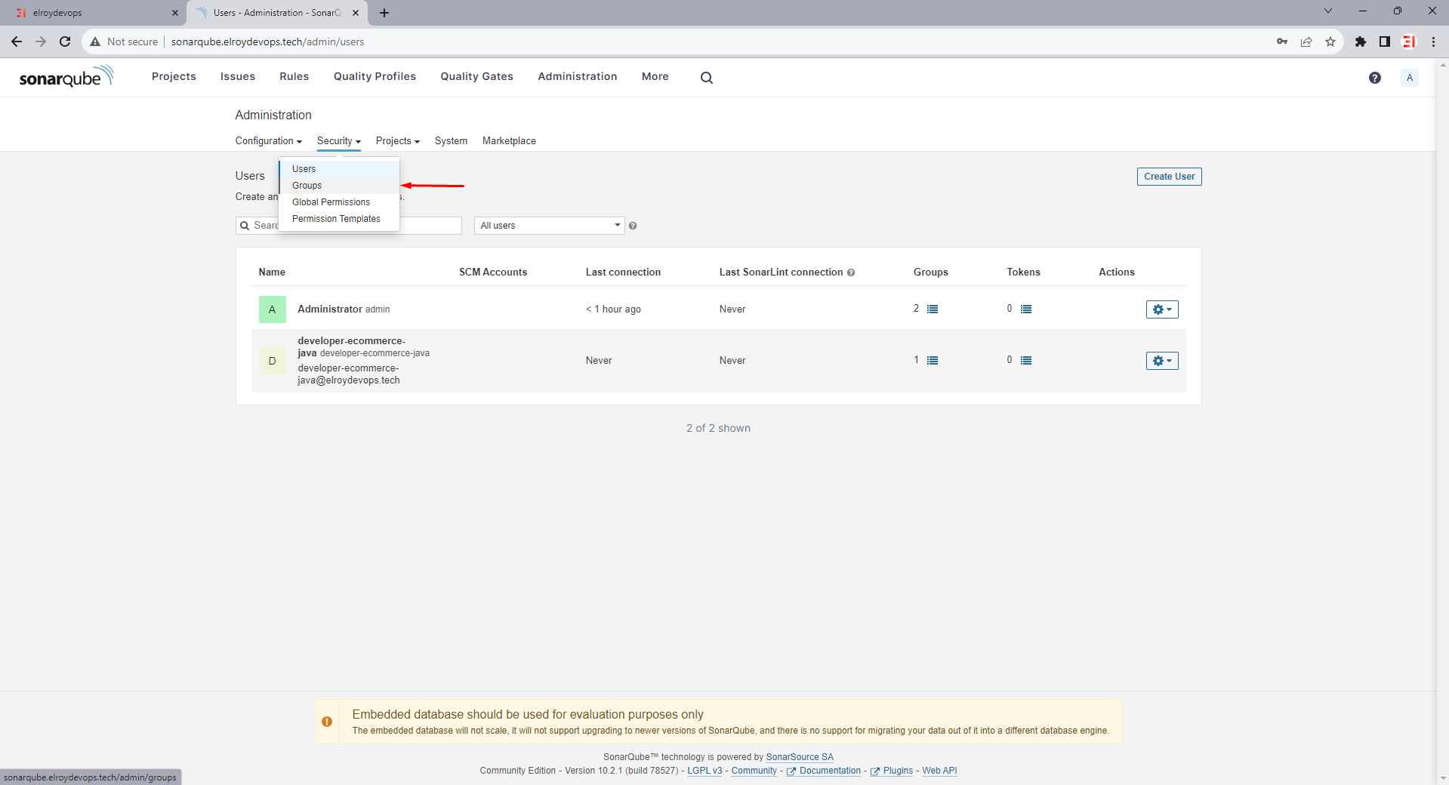Open SonarSource SA link

coord(800,757)
